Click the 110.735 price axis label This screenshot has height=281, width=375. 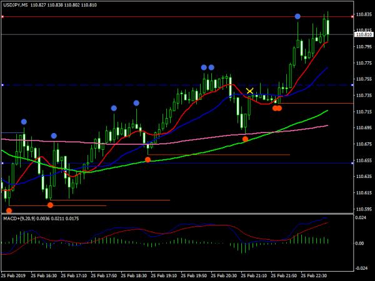pos(364,96)
